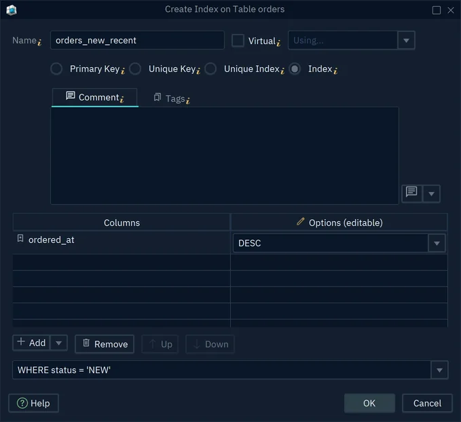
Task: Expand the comment button dropdown arrow
Action: [x=431, y=193]
